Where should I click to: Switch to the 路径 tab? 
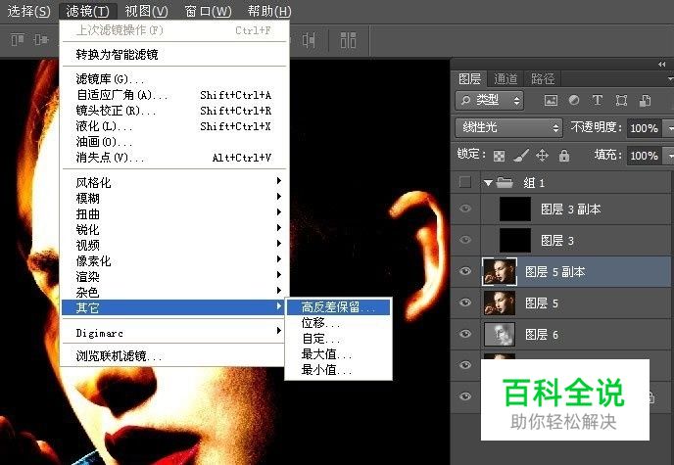tap(543, 78)
